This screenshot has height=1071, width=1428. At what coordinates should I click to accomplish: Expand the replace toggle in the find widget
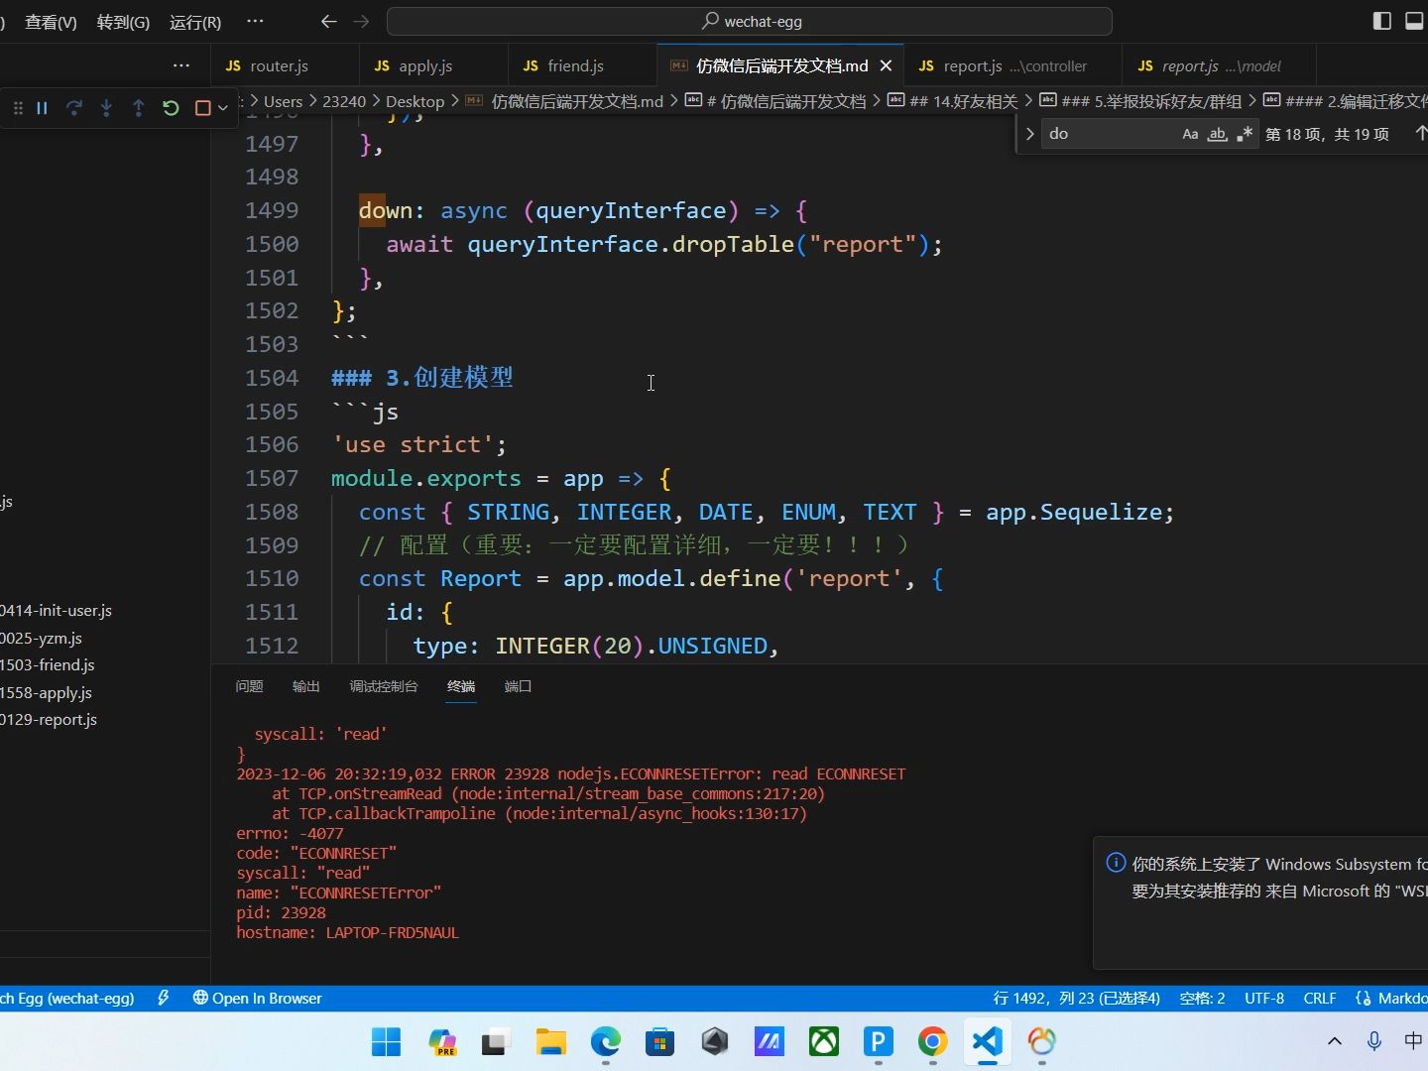pyautogui.click(x=1030, y=134)
